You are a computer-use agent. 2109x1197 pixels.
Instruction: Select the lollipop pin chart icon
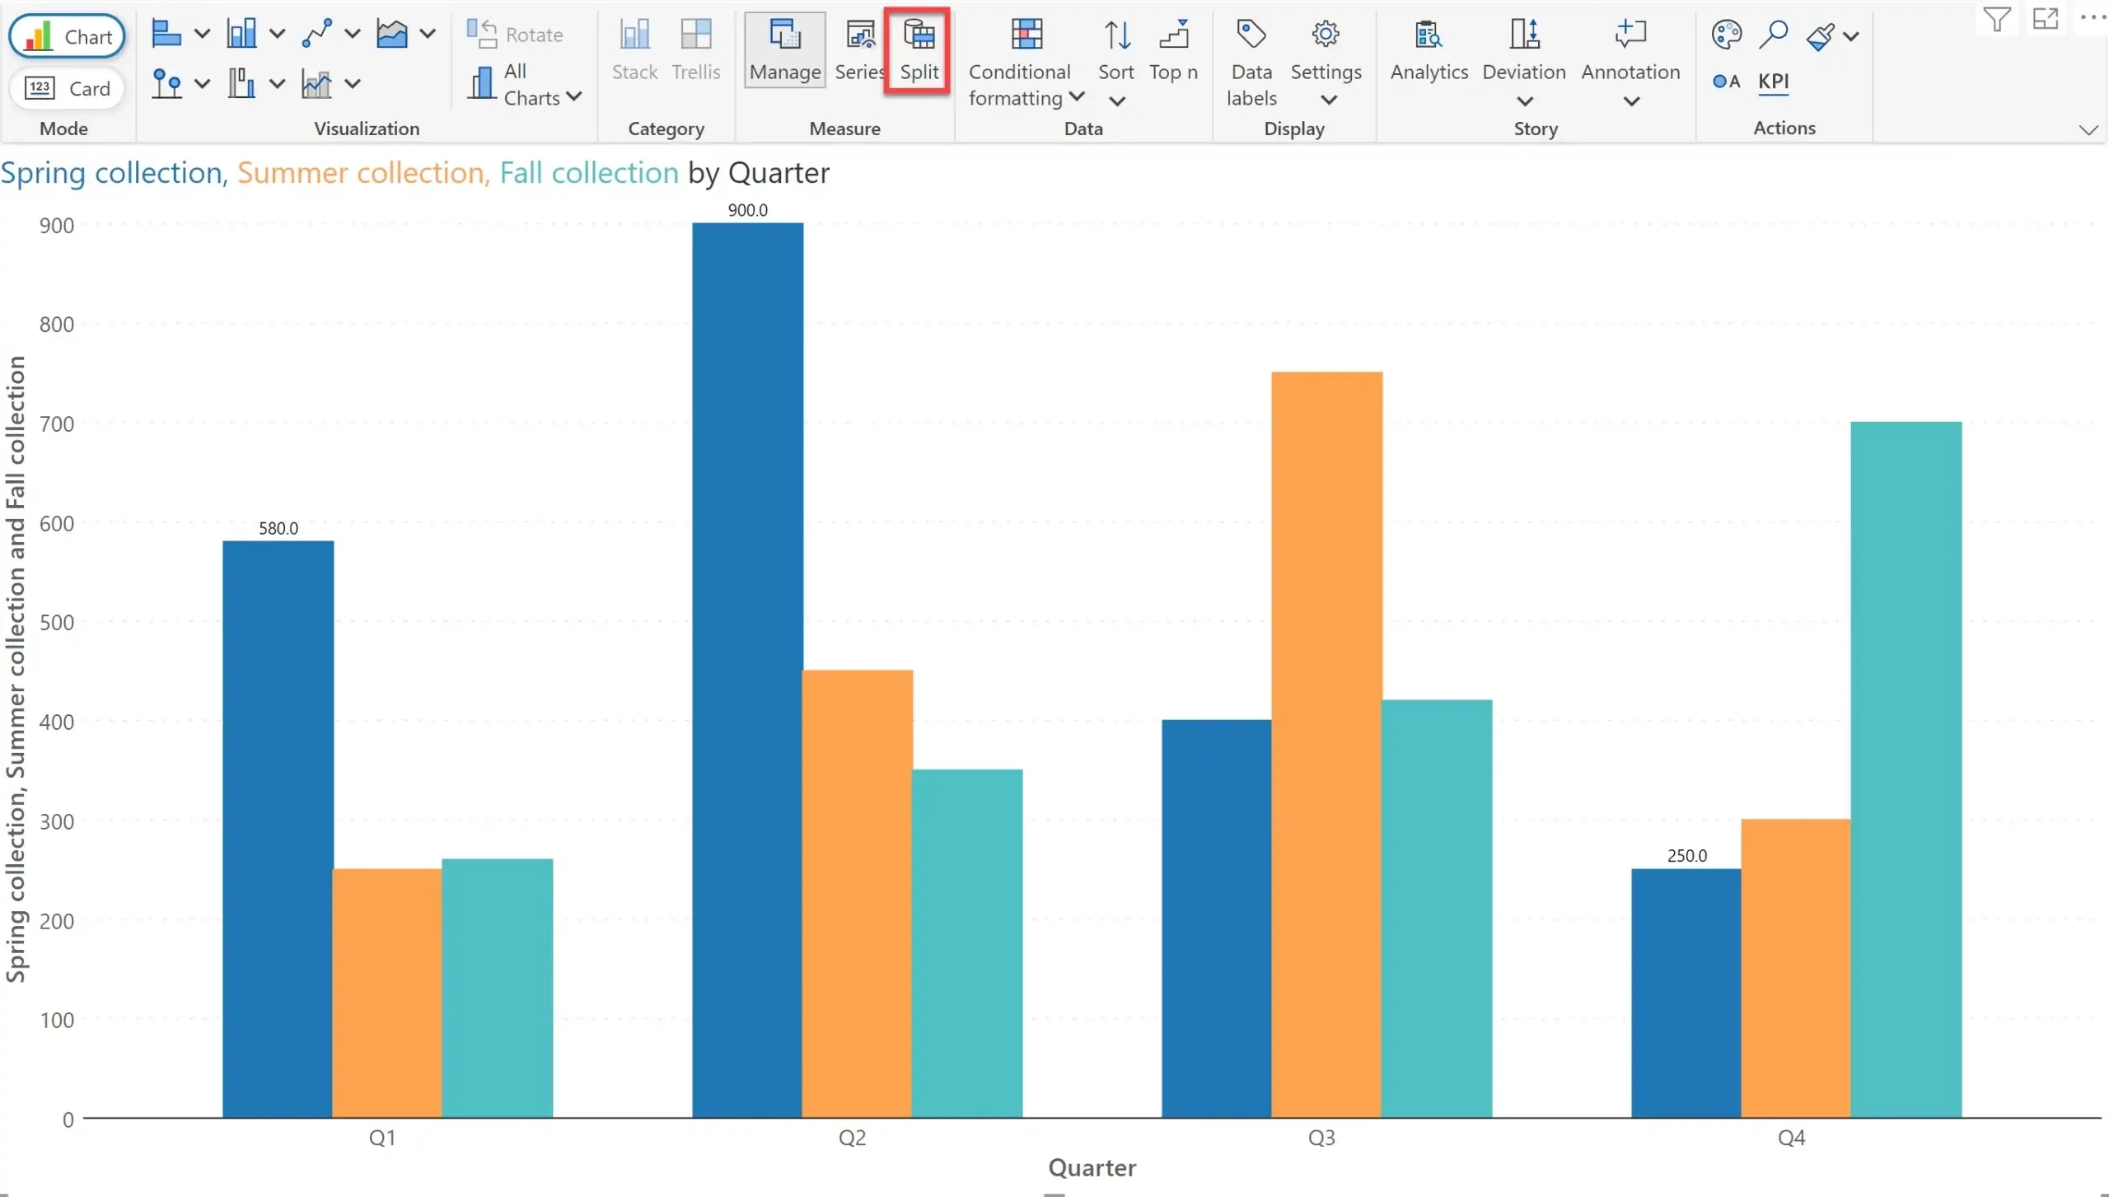point(166,83)
